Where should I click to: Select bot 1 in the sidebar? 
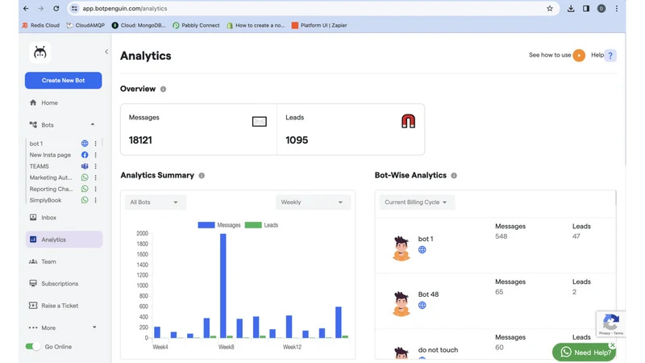[x=36, y=144]
